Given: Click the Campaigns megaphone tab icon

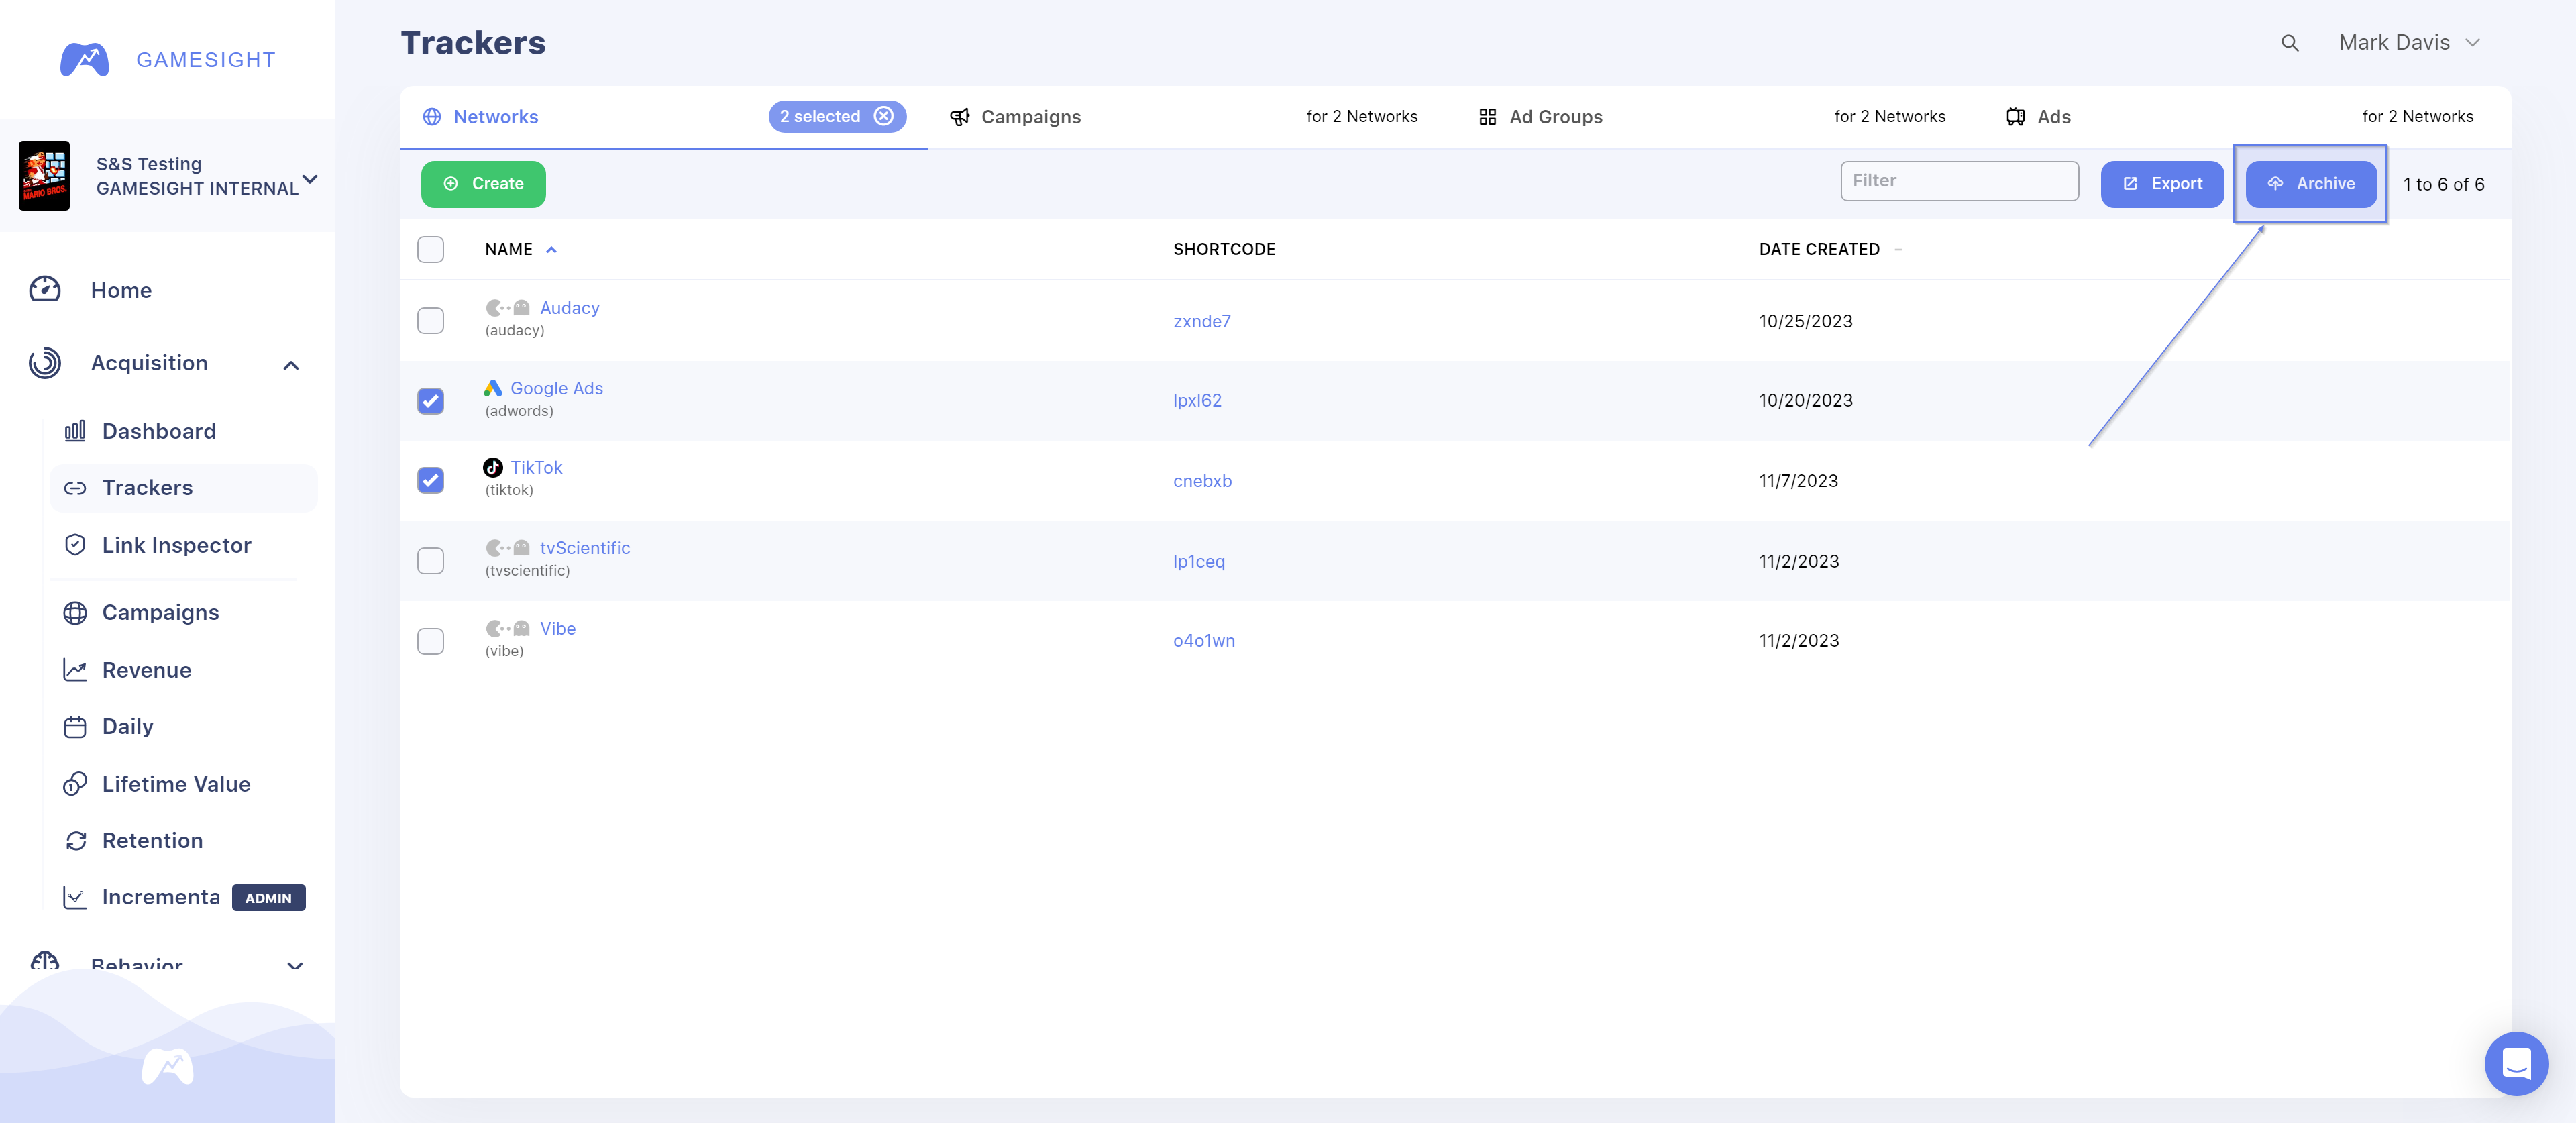Looking at the screenshot, I should 960,117.
